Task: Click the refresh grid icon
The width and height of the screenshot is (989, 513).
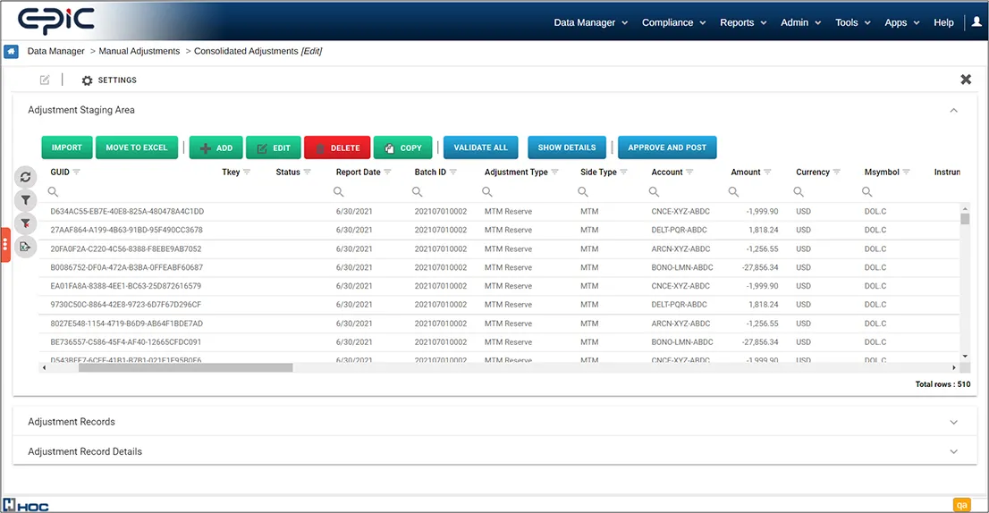Action: (x=26, y=177)
